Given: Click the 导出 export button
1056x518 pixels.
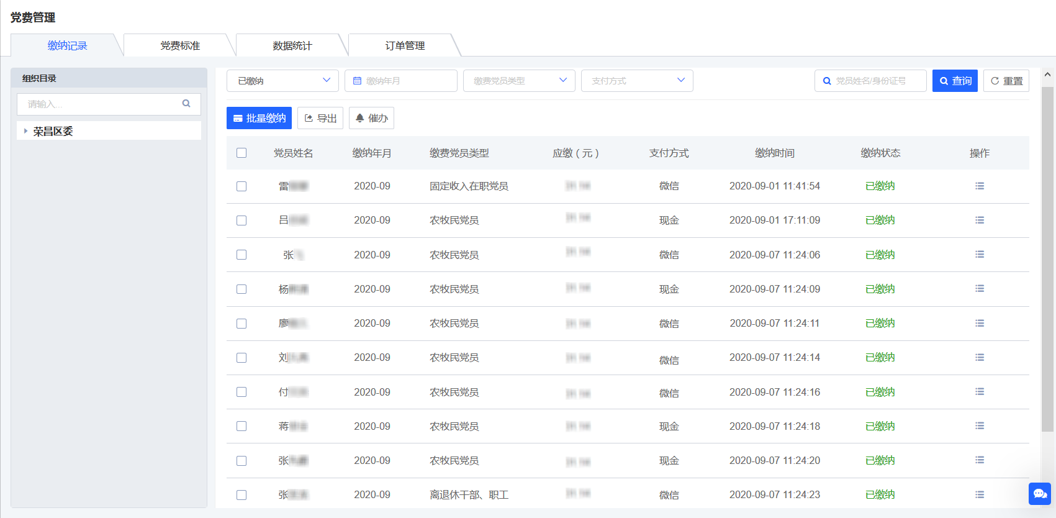Looking at the screenshot, I should pos(320,118).
